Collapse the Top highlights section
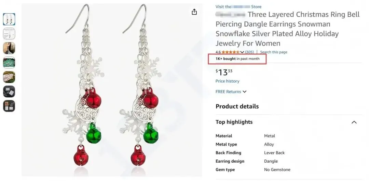The height and width of the screenshot is (181, 369). 354,122
